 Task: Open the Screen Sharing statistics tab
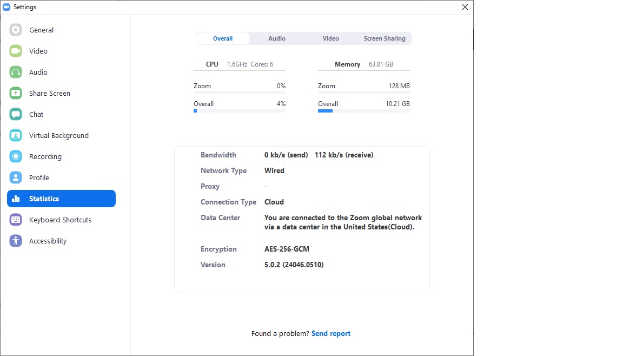coord(385,38)
